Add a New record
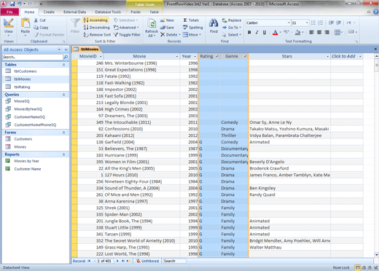This screenshot has width=379, height=271. pyautogui.click(x=167, y=20)
